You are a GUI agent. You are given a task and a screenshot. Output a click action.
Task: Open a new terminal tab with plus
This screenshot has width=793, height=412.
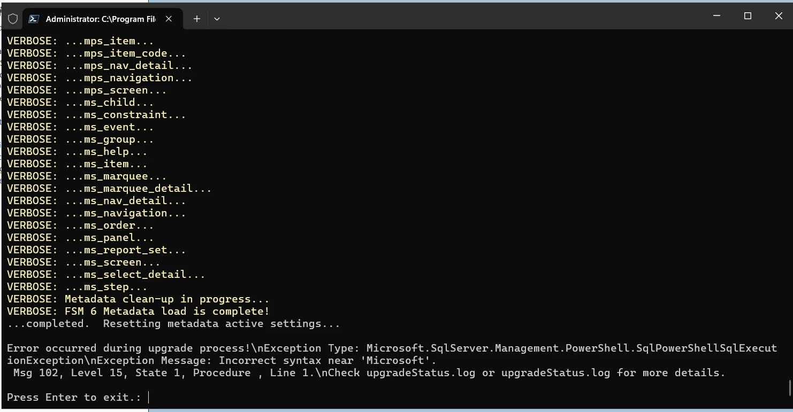(197, 19)
